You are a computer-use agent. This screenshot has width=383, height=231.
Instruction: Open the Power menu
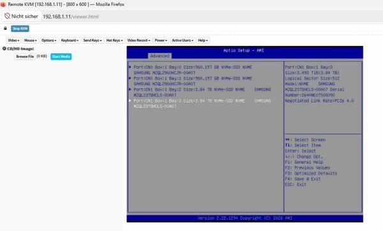click(161, 40)
